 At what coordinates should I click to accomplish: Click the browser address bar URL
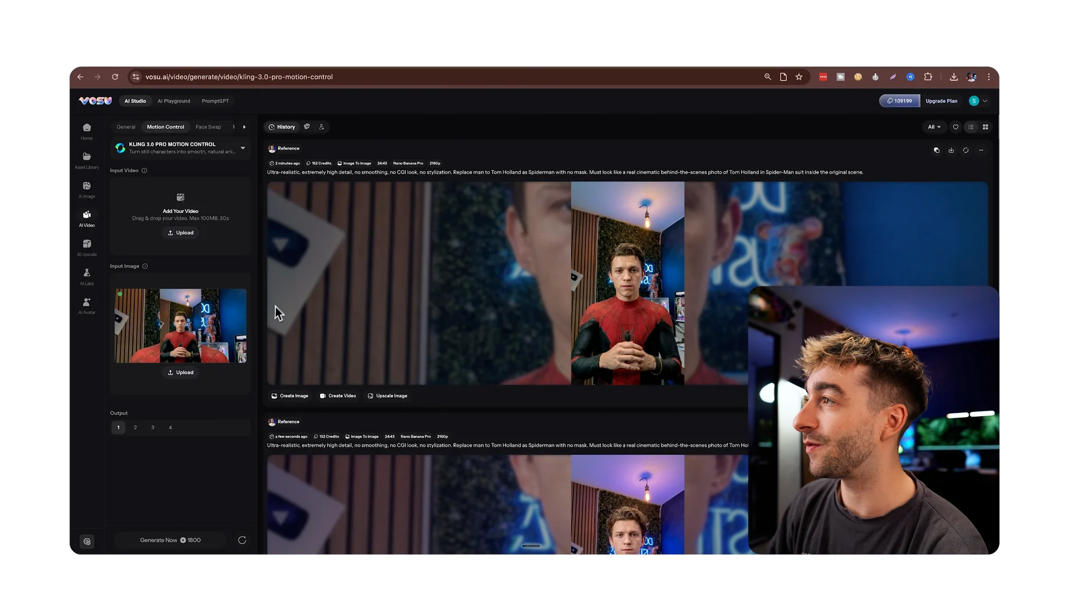pyautogui.click(x=239, y=77)
